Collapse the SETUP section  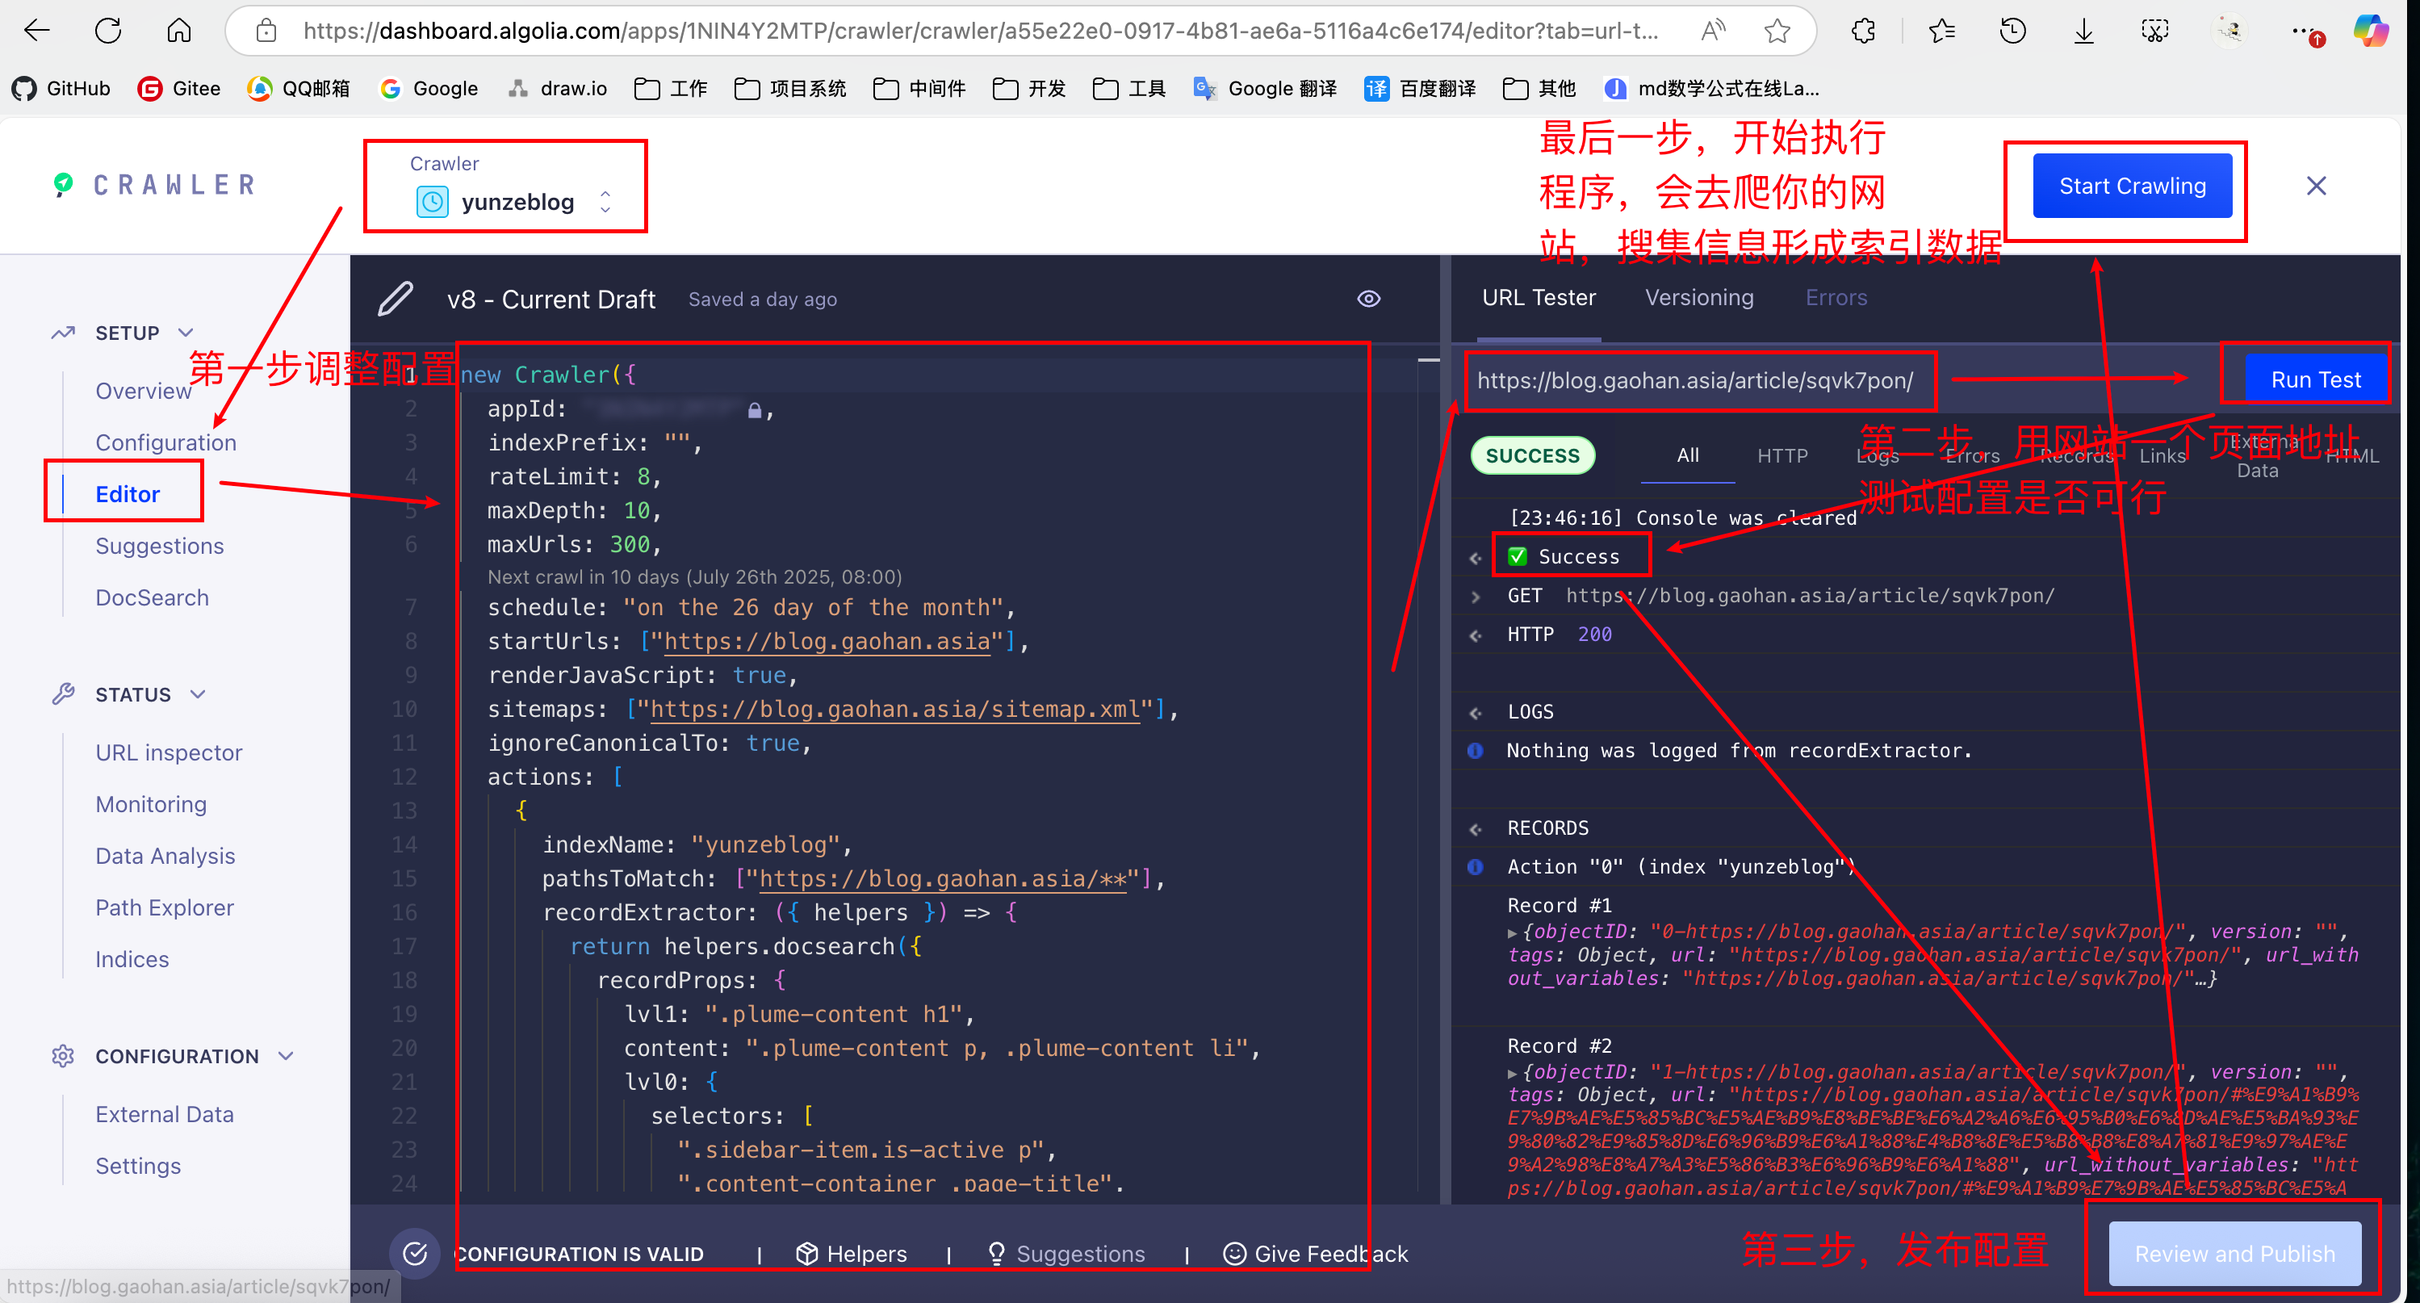[x=186, y=333]
